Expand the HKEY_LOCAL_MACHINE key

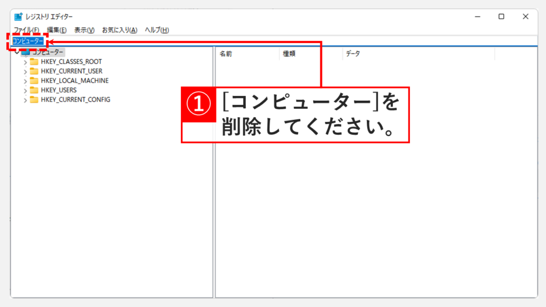click(x=25, y=81)
